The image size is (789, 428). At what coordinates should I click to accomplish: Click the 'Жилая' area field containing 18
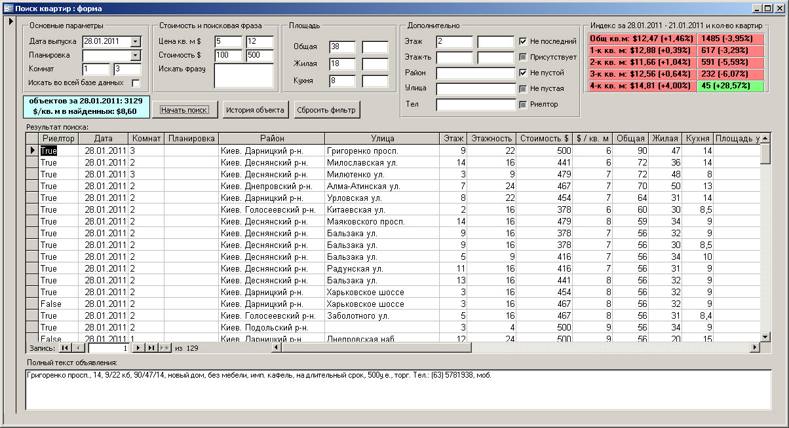click(343, 63)
